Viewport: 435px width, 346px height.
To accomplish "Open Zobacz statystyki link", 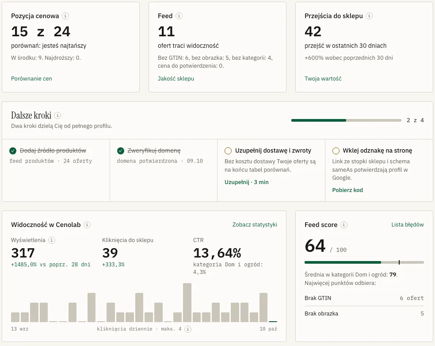I will [x=255, y=225].
